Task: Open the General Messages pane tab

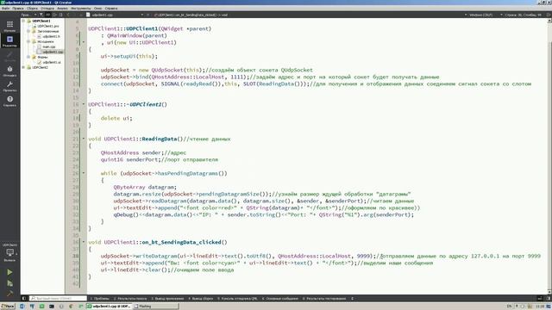Action: [280, 299]
